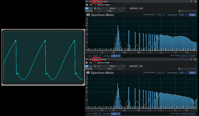Viewport: 199px width, 116px height.
Task: Open Channel Mode L+R dropdown in top meter
Action: [x=160, y=15]
